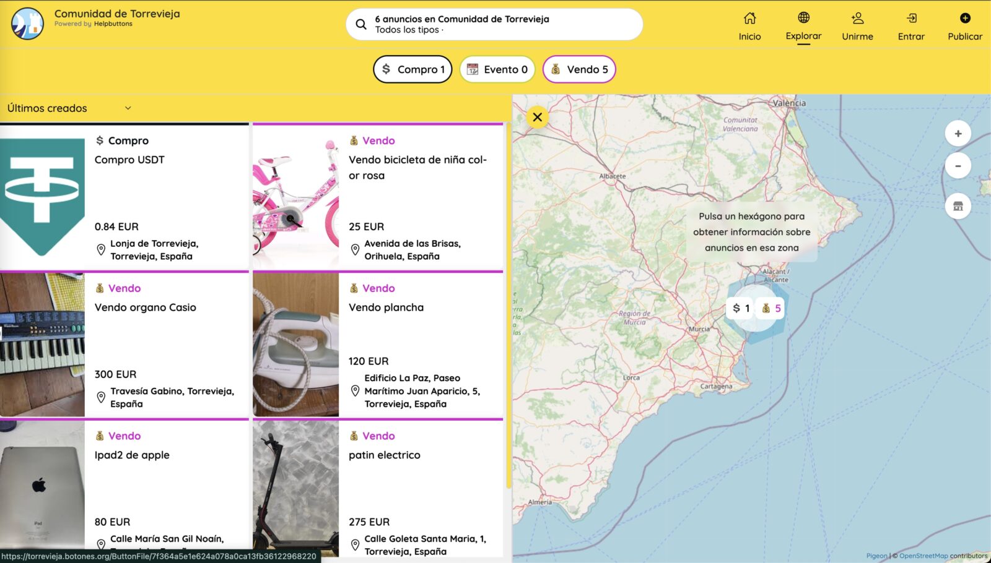Go to Inicio home icon
The width and height of the screenshot is (991, 563).
click(x=749, y=19)
